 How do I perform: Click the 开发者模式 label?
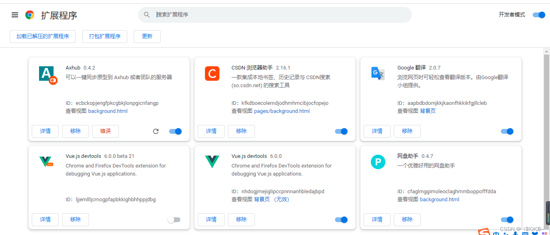[x=512, y=15]
